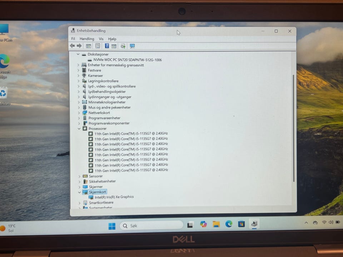Click the update driver toolbar icon
Screen dimensions: 343x257
(123, 46)
